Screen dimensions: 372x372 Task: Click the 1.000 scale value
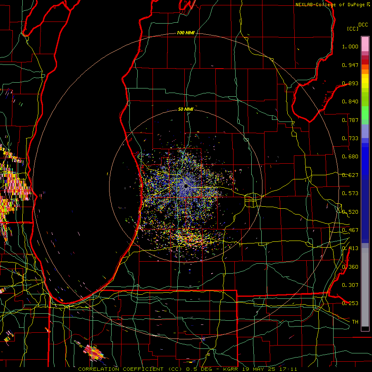pos(350,46)
